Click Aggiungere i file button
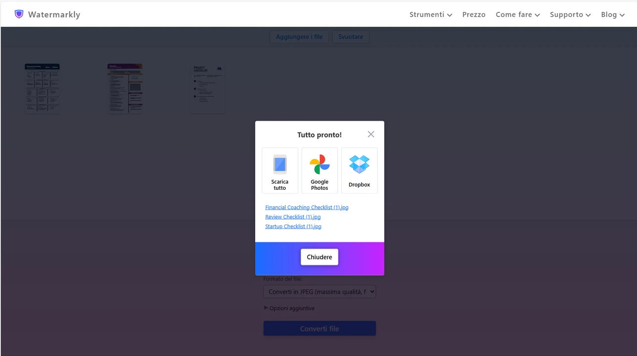 (299, 37)
